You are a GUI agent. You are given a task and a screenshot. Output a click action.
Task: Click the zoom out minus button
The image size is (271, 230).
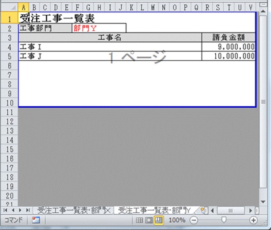point(194,220)
